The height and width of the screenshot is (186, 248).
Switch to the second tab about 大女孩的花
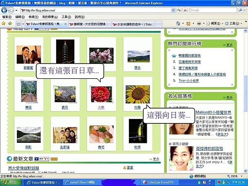click(x=90, y=24)
